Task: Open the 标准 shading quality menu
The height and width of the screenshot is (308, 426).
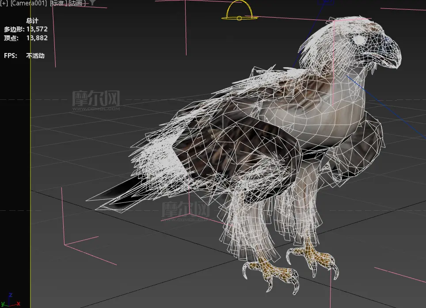Action: [x=59, y=3]
